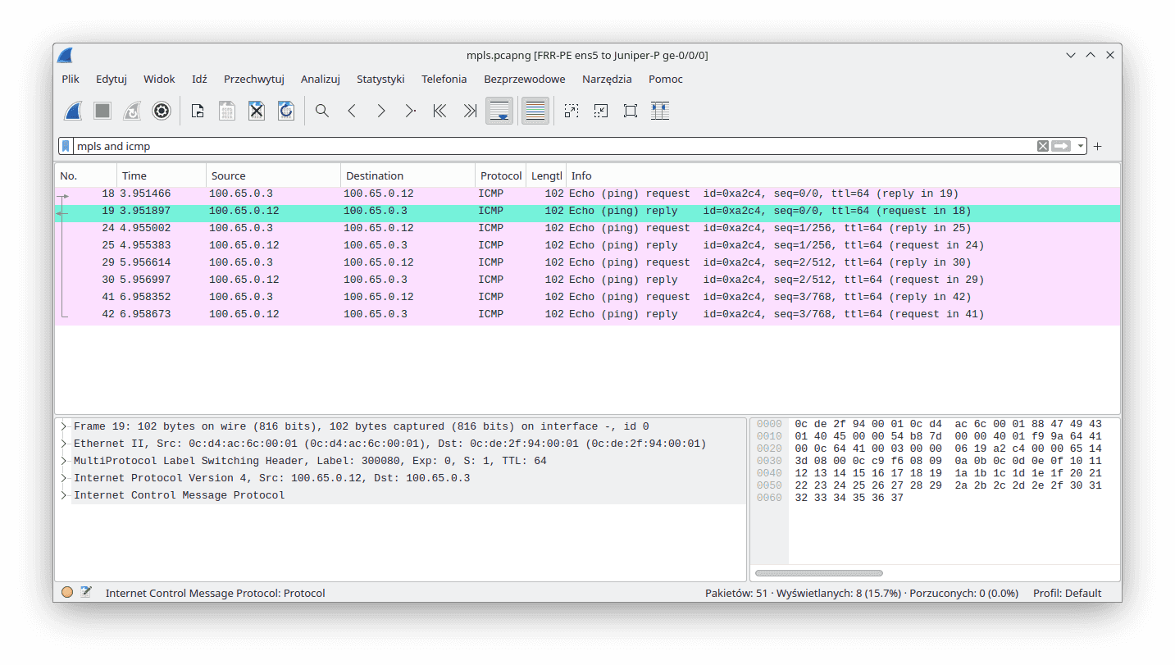Select packet number 24 in the list
The image size is (1175, 665).
(x=328, y=227)
